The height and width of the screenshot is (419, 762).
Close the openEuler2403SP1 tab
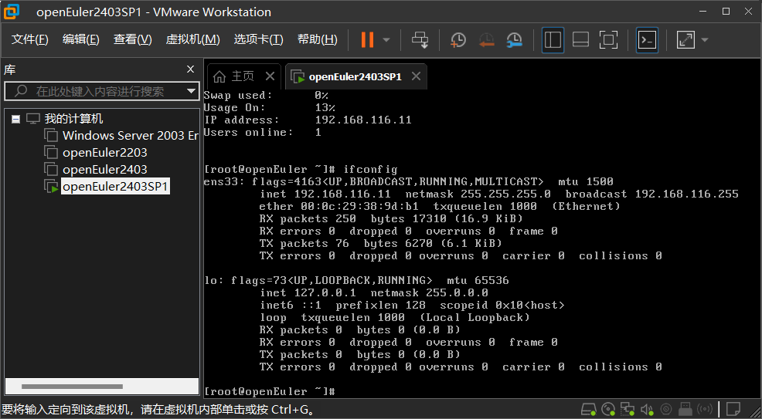coord(416,76)
